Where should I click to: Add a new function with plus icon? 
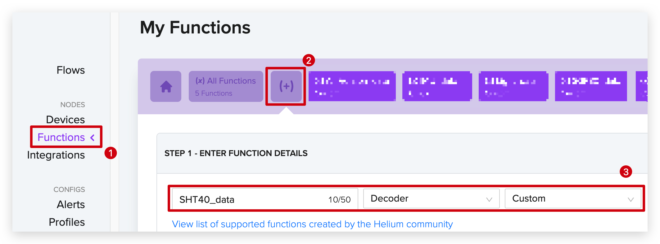click(286, 86)
